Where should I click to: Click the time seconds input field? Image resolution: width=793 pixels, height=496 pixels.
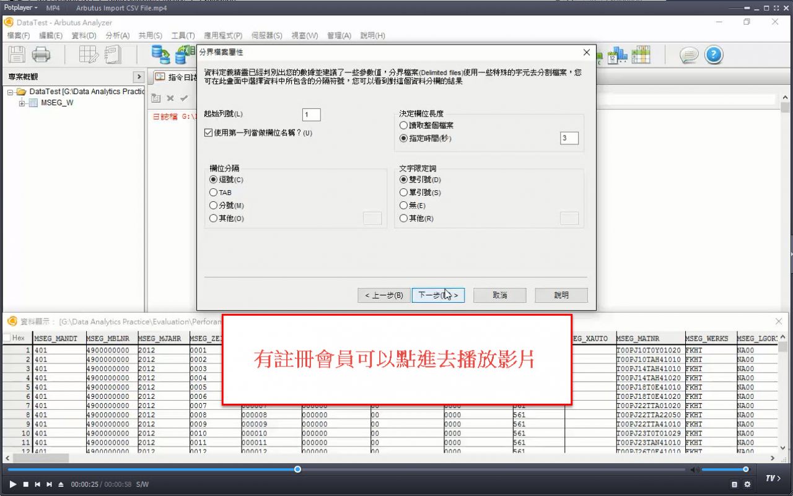click(569, 139)
